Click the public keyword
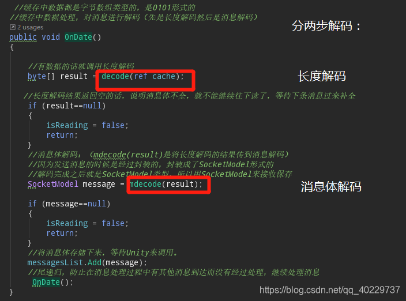This screenshot has width=406, height=301. [x=23, y=37]
